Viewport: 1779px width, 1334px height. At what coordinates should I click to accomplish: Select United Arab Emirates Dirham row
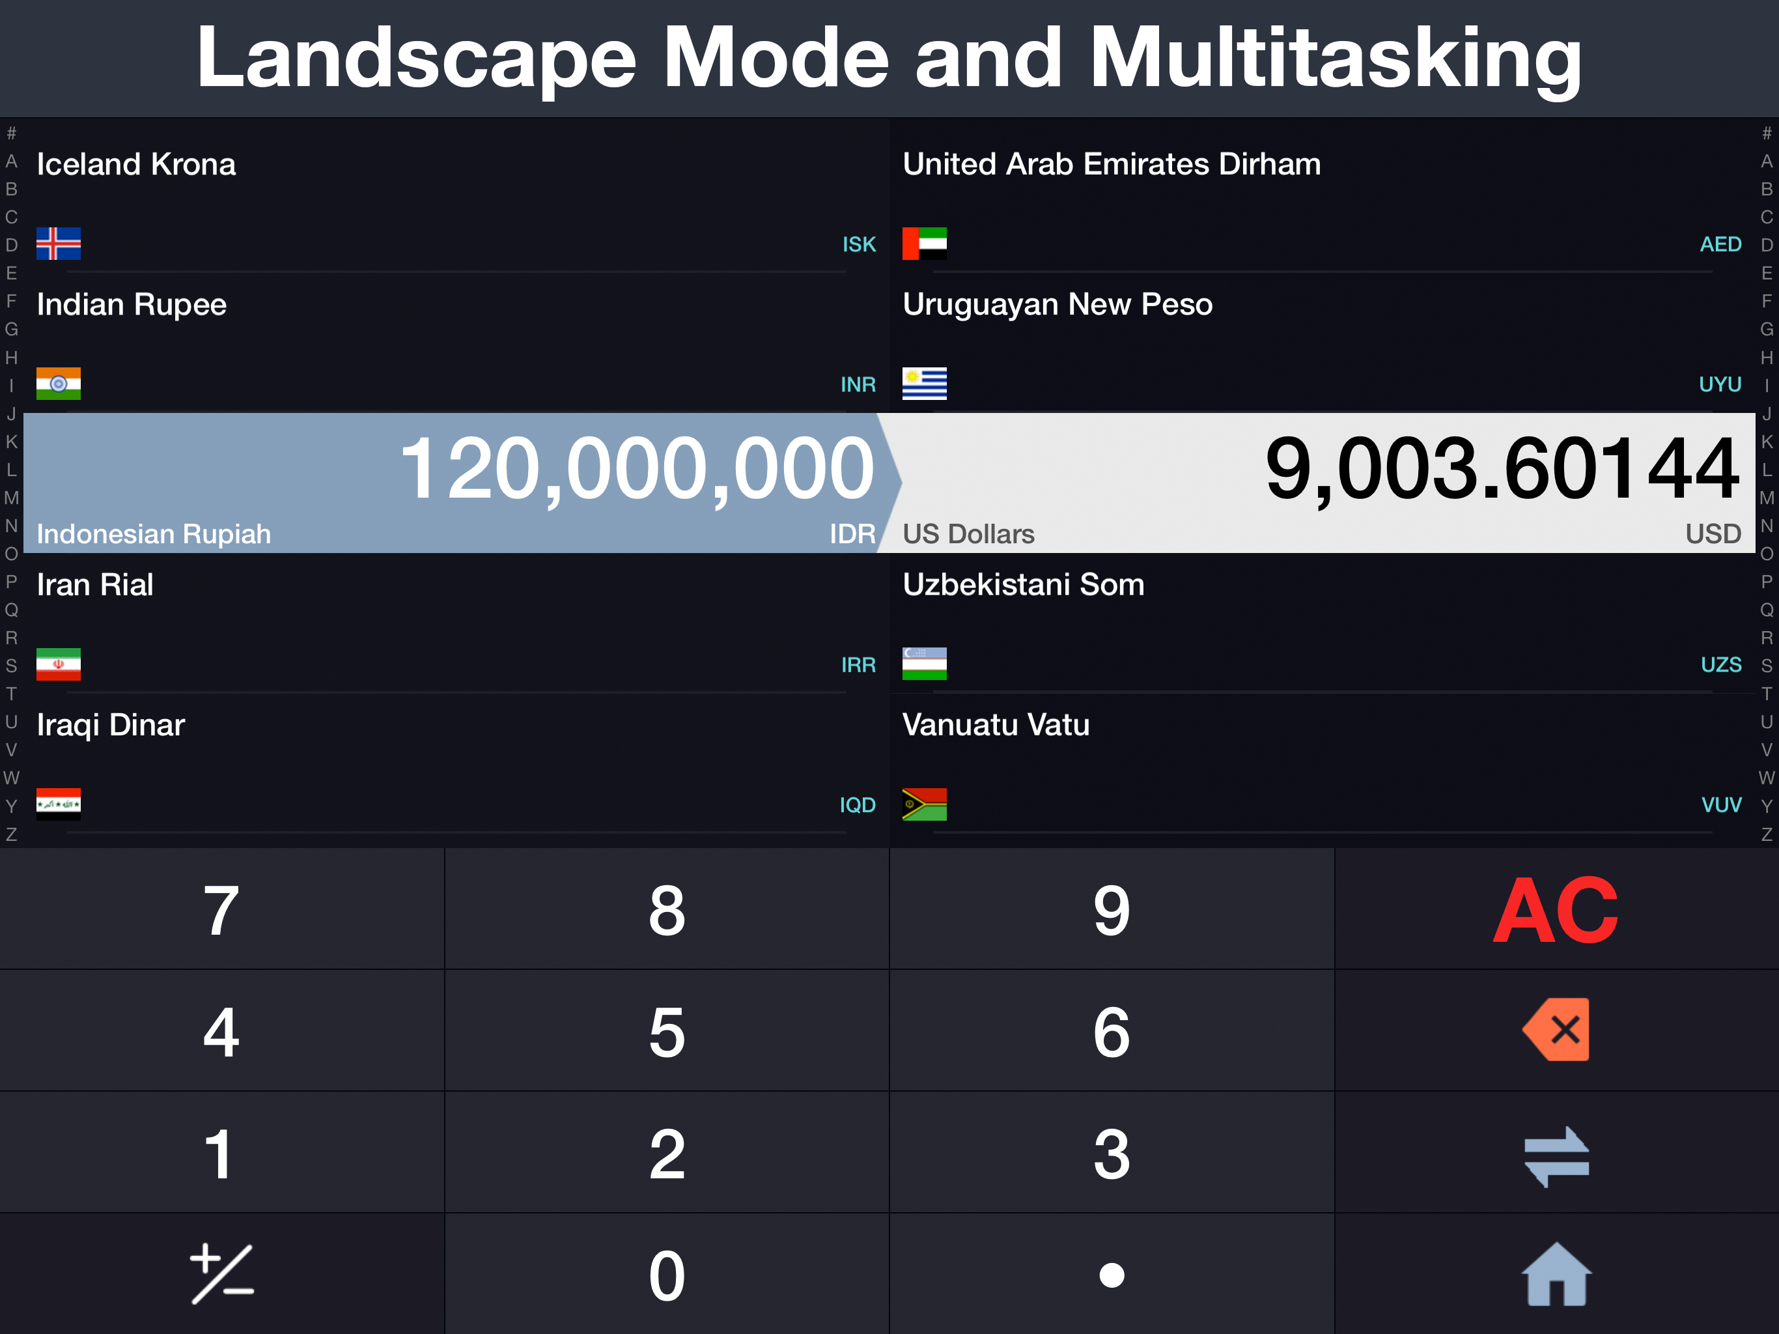1322,204
